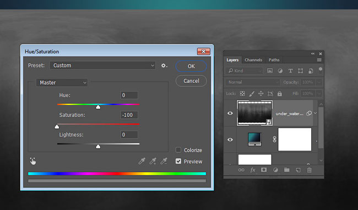Click the Lightness slider handle
This screenshot has height=210, width=358.
click(98, 146)
